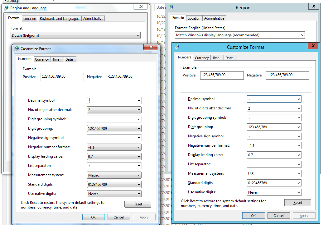Open Administrative tab beside Keyboards and Languages
323x225 pixels.
click(93, 19)
